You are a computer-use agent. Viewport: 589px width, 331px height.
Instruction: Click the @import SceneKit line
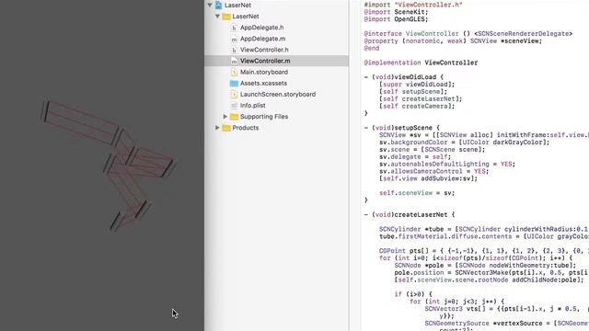[396, 12]
